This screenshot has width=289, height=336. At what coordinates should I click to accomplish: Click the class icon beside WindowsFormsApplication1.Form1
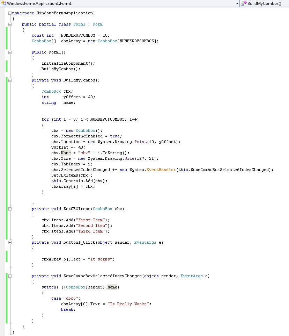click(x=4, y=3)
